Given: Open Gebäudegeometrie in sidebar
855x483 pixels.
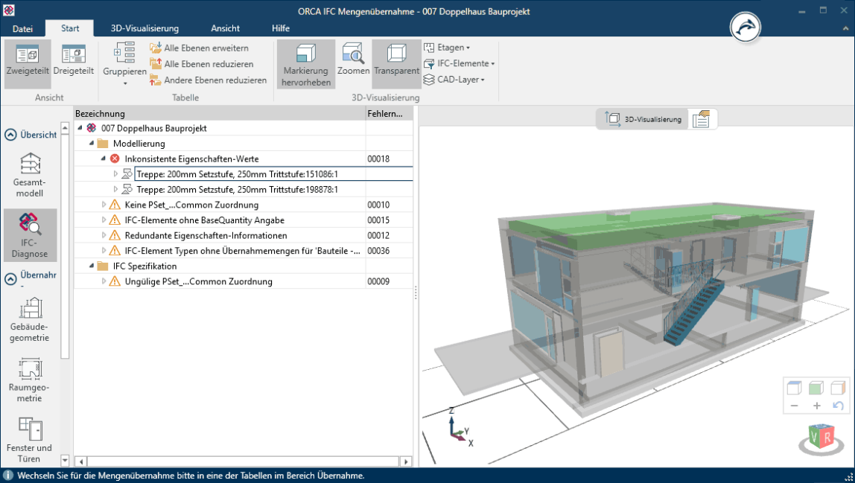Looking at the screenshot, I should coord(30,319).
